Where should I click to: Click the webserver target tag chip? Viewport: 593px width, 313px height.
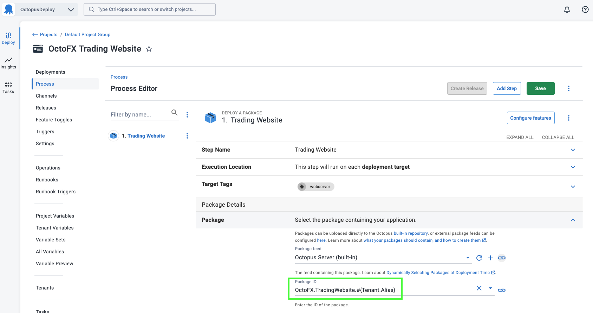316,187
